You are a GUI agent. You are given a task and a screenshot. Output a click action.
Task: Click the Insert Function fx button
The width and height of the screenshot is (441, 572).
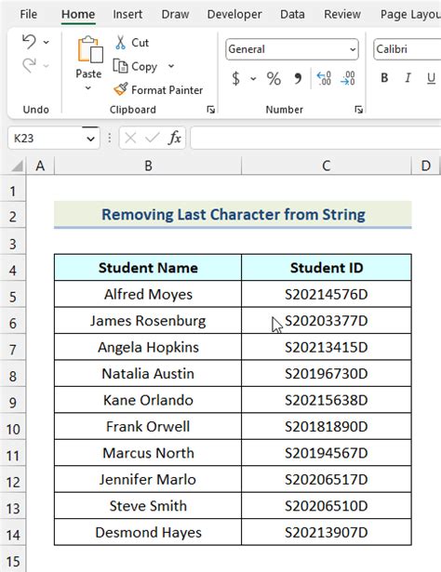(x=175, y=138)
